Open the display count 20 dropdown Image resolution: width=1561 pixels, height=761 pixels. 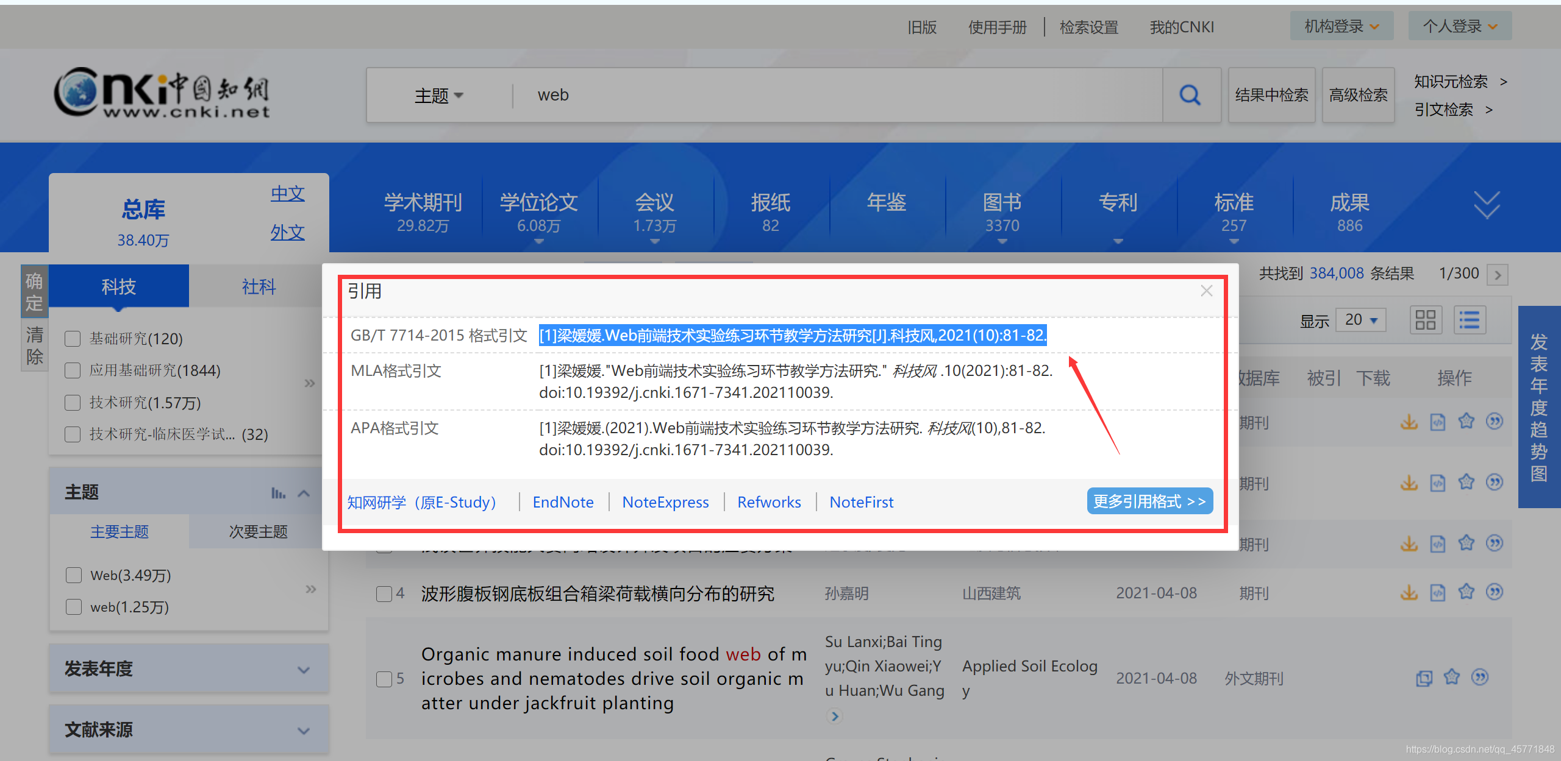pos(1361,320)
